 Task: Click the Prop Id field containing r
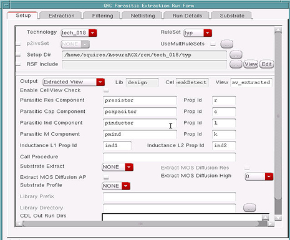224,100
